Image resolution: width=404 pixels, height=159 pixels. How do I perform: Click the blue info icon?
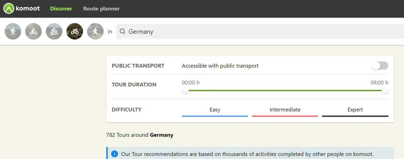tap(115, 154)
